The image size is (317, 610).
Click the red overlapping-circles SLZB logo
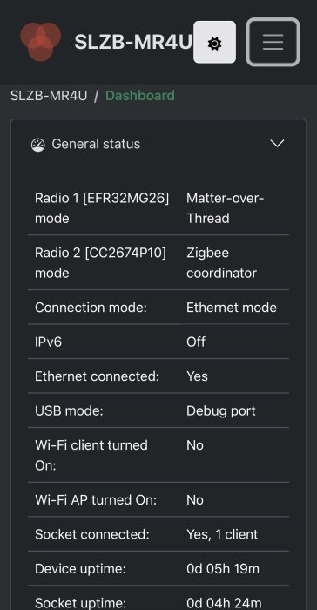(x=40, y=41)
